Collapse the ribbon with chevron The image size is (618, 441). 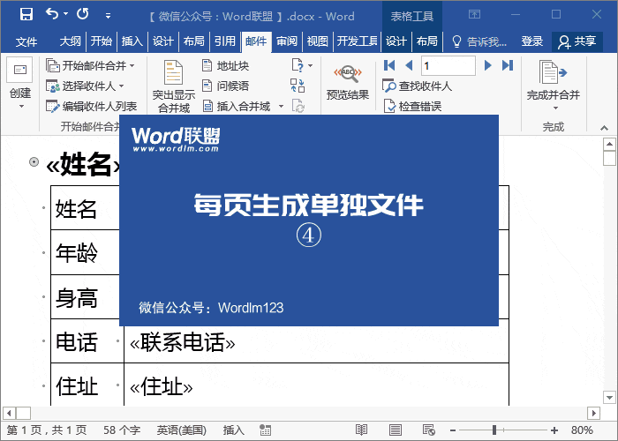pyautogui.click(x=604, y=128)
